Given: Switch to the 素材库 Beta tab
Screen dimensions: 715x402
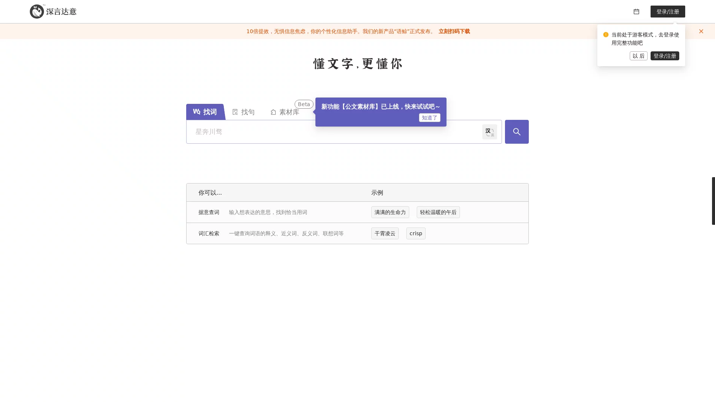Looking at the screenshot, I should pos(289,112).
